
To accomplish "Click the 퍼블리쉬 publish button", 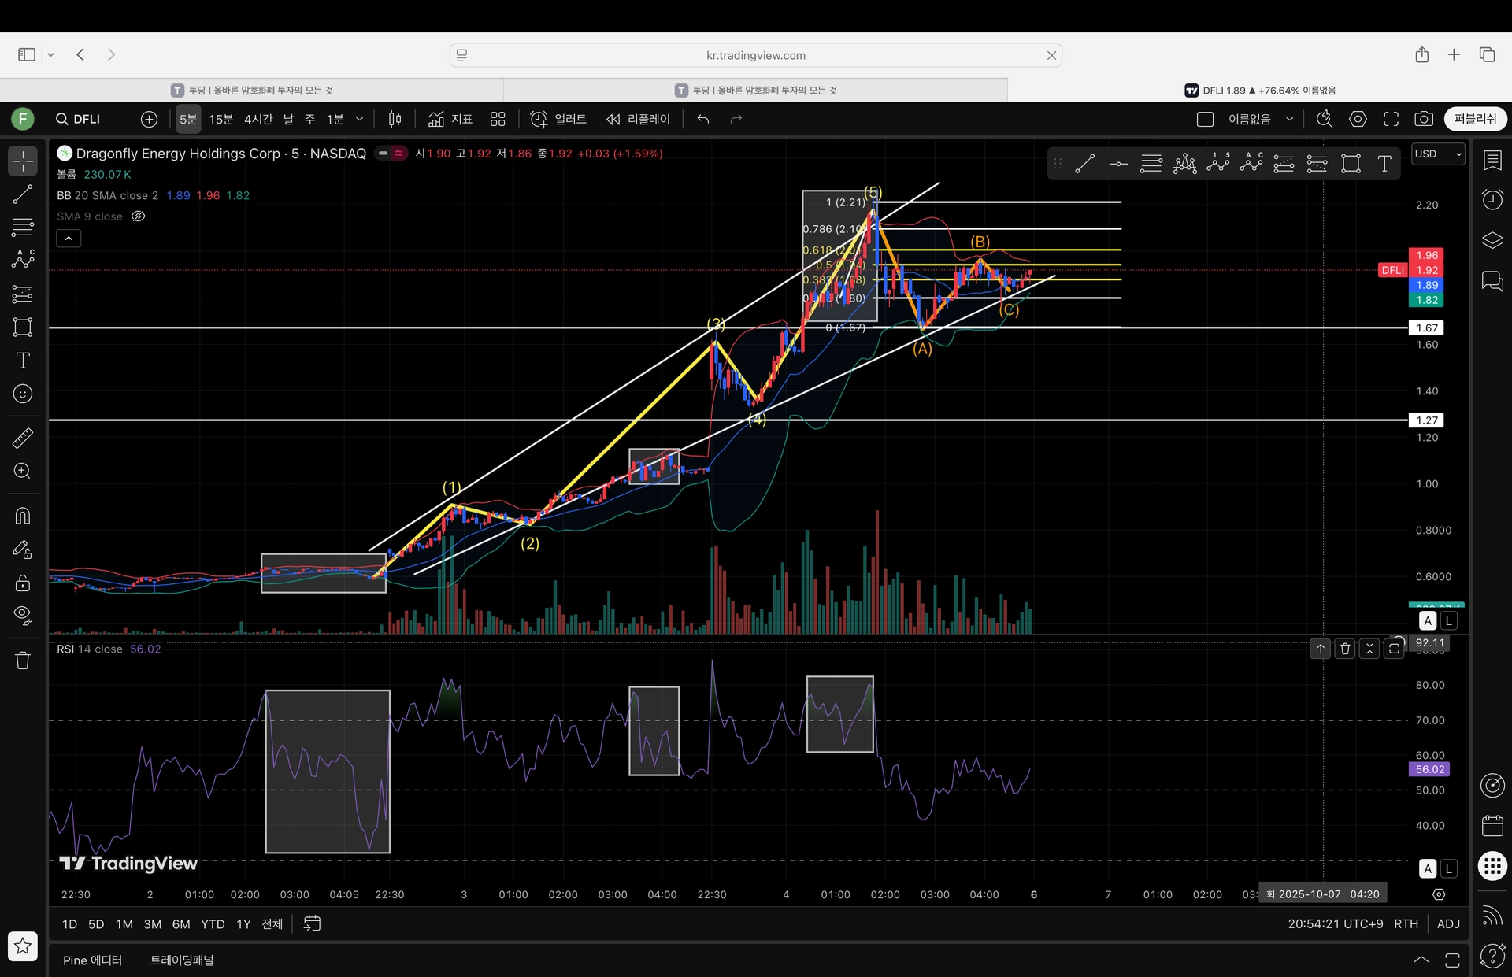I will point(1475,119).
